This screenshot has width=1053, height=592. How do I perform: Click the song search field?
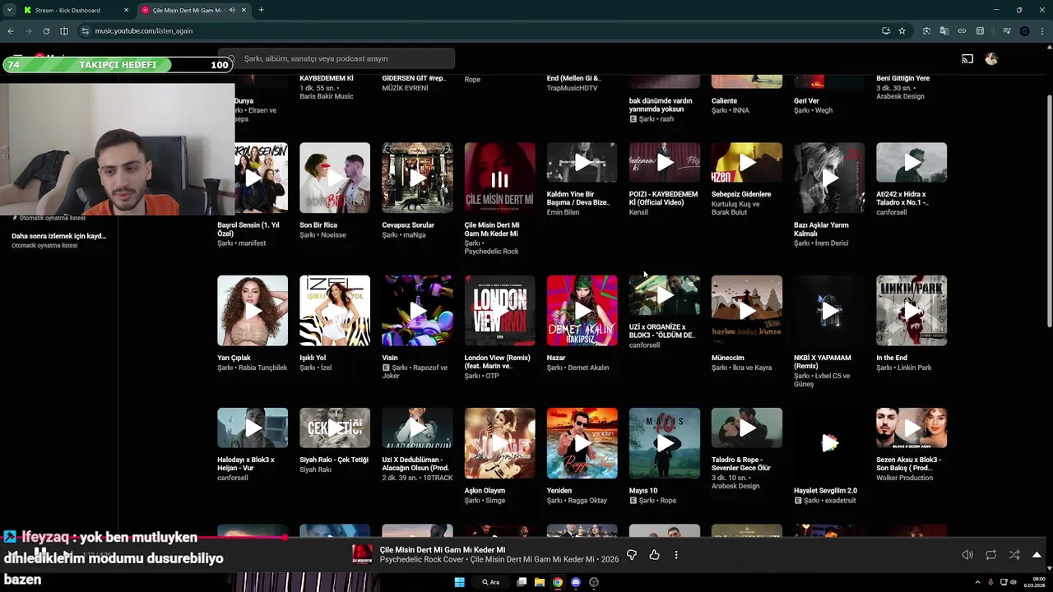coord(337,58)
